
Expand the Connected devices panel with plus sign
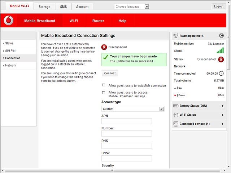pyautogui.click(x=222, y=124)
